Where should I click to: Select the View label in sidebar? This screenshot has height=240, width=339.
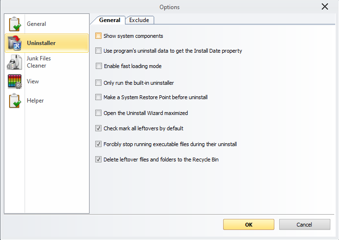point(33,81)
